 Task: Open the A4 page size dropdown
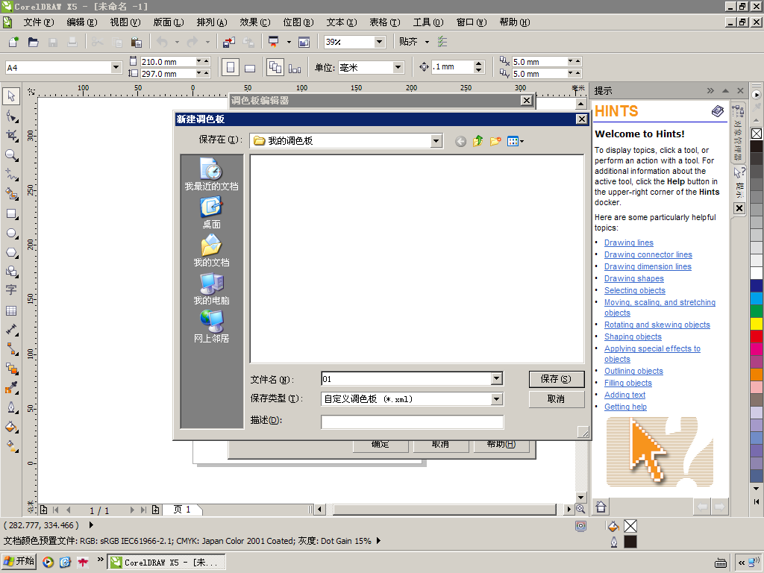tap(116, 67)
